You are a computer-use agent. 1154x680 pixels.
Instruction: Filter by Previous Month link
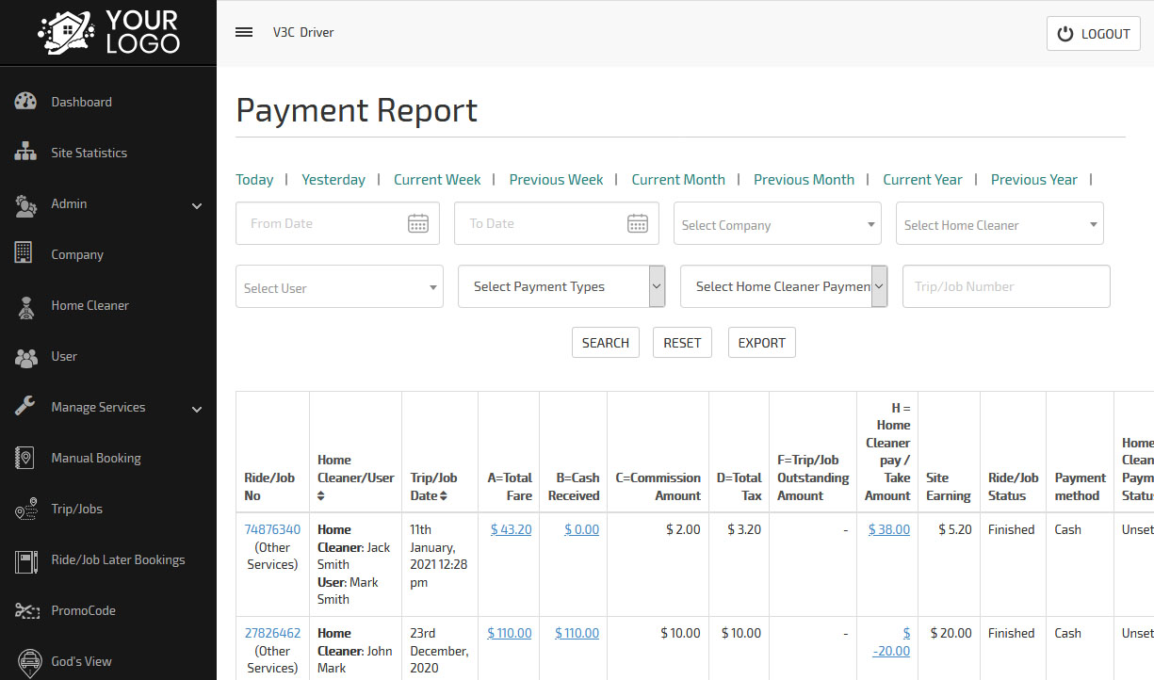coord(804,180)
